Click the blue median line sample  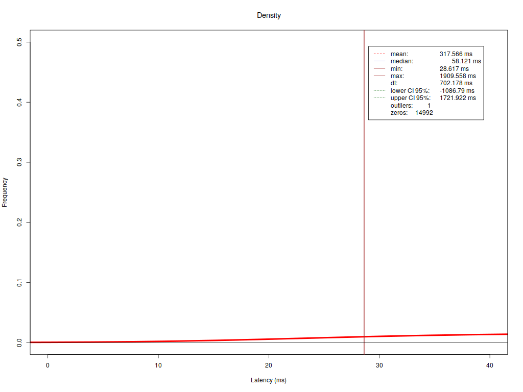click(x=379, y=61)
